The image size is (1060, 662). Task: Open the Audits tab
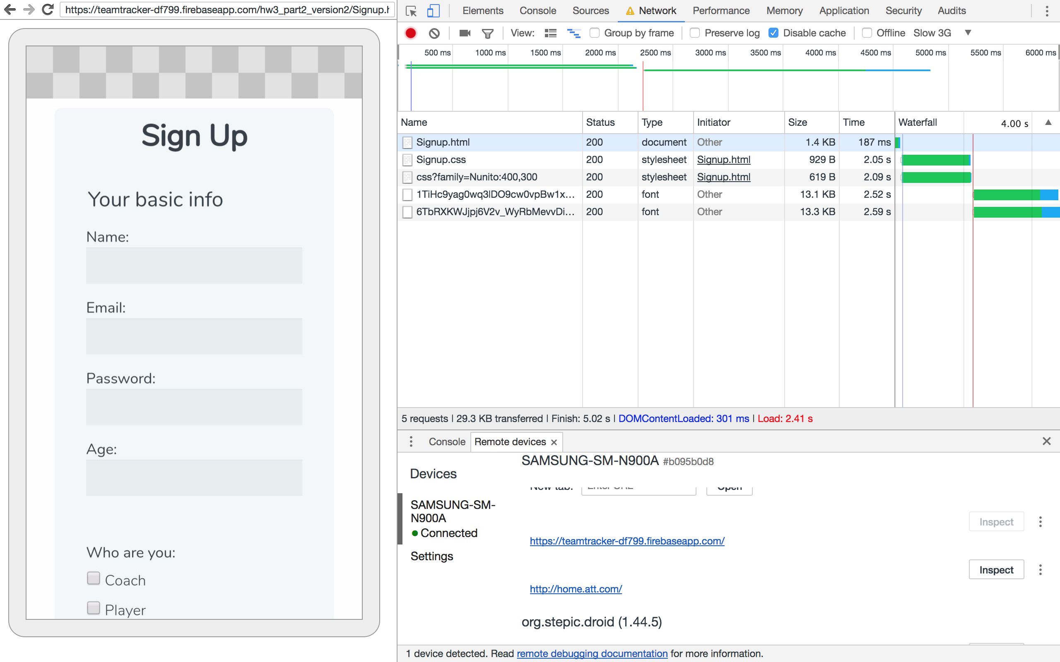[952, 10]
